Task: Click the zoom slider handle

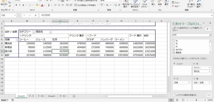Action: click(196, 100)
